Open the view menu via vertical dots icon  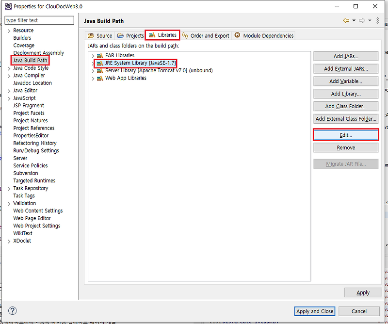click(x=377, y=21)
